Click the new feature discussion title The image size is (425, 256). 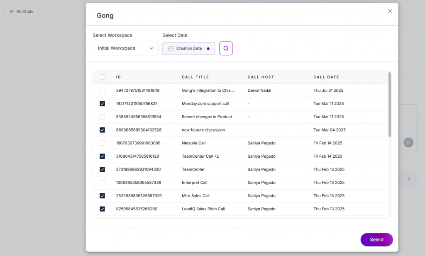pyautogui.click(x=203, y=130)
